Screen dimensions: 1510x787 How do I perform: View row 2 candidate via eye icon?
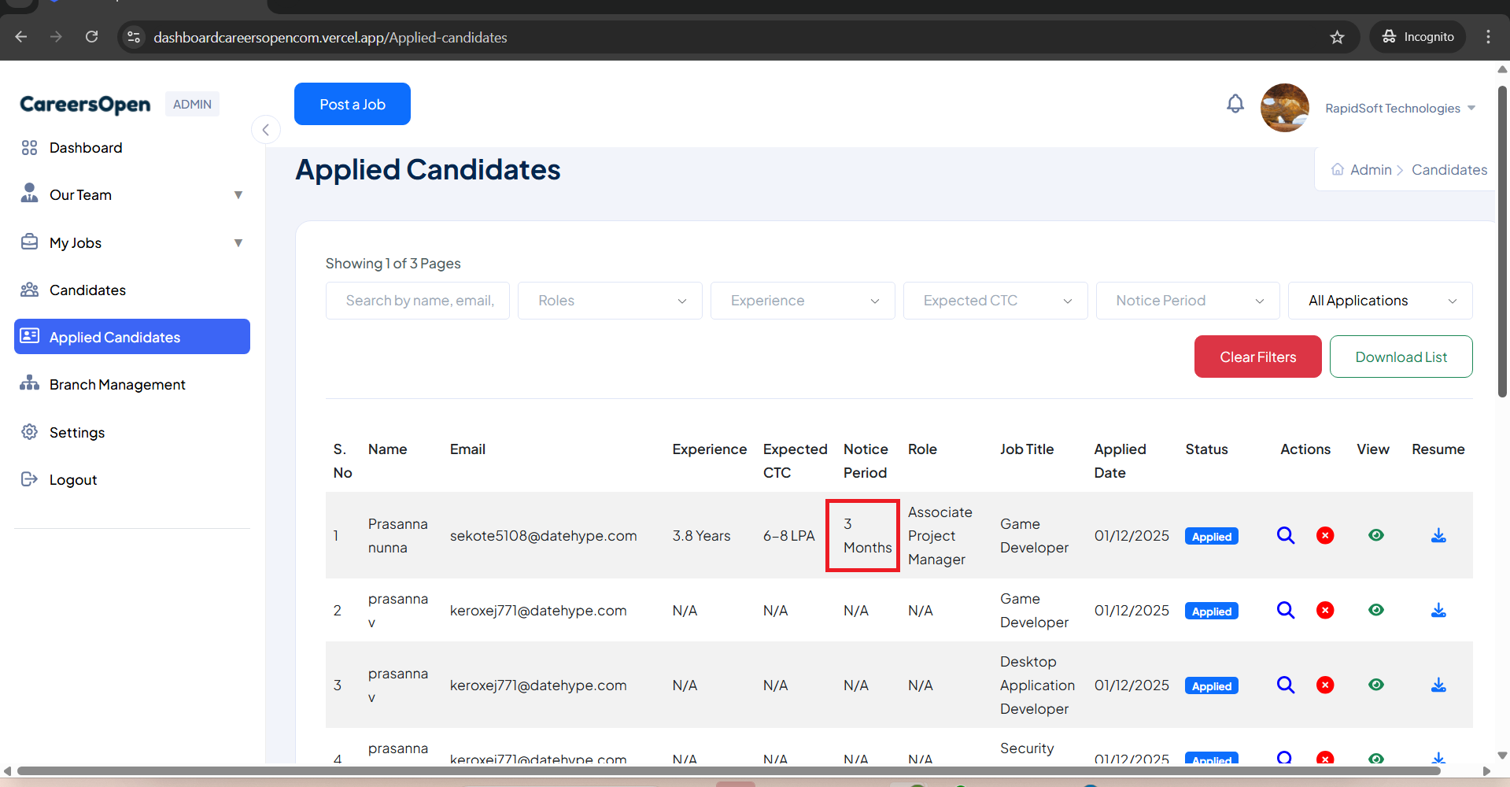(1375, 611)
